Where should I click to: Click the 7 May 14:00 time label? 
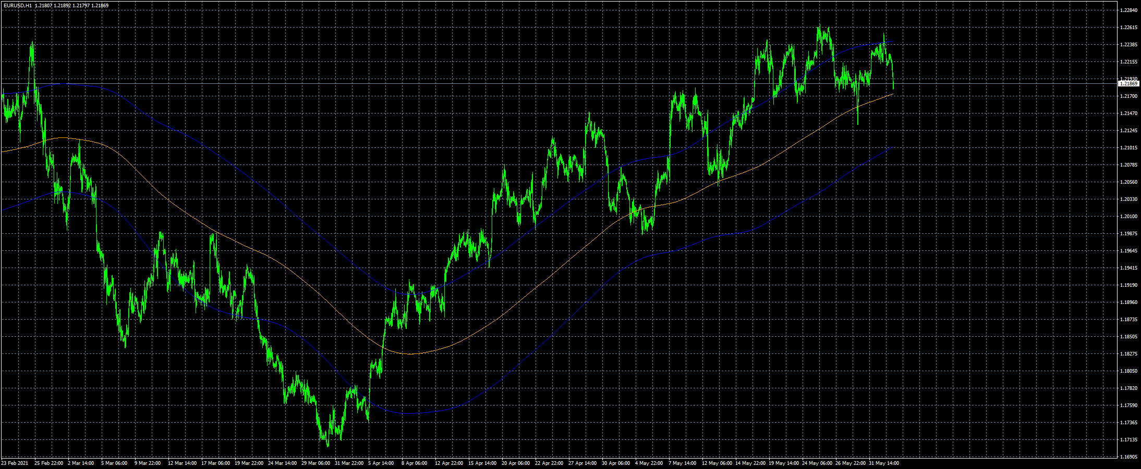[x=682, y=463]
